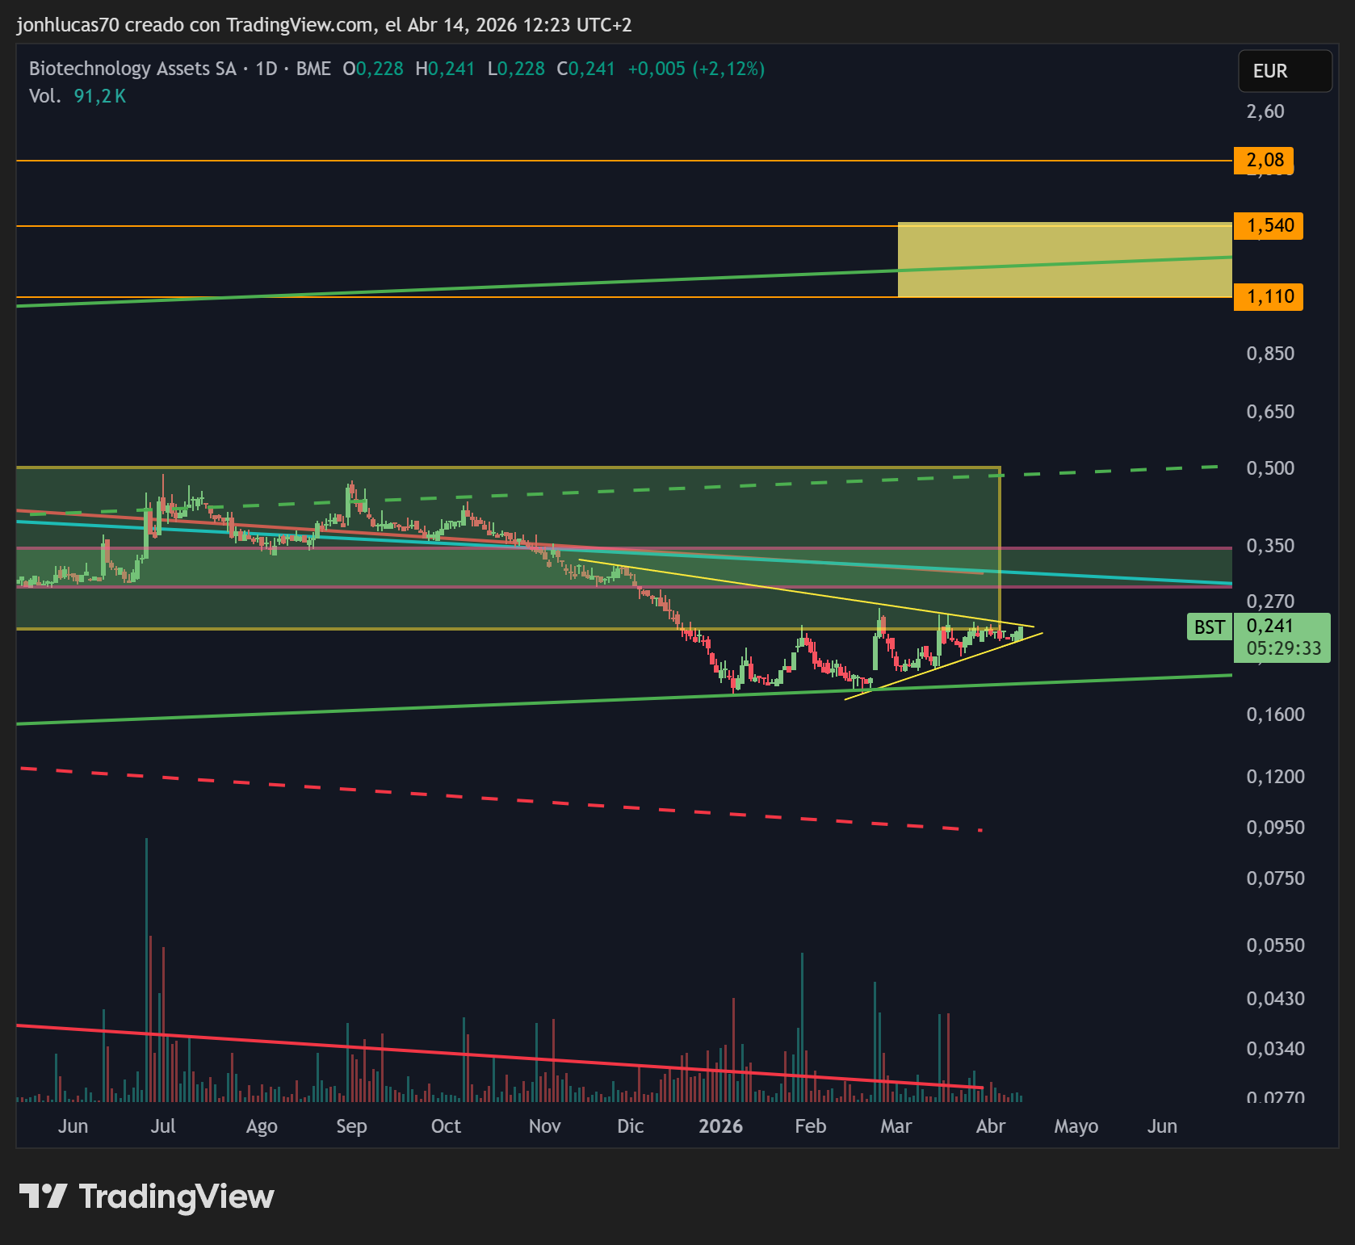
Task: Click the orange 1,110 price label
Action: tap(1269, 296)
